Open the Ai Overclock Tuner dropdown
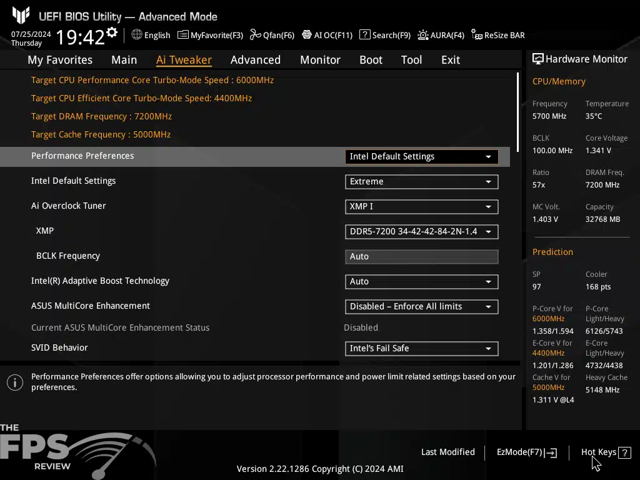The height and width of the screenshot is (480, 640). [421, 206]
